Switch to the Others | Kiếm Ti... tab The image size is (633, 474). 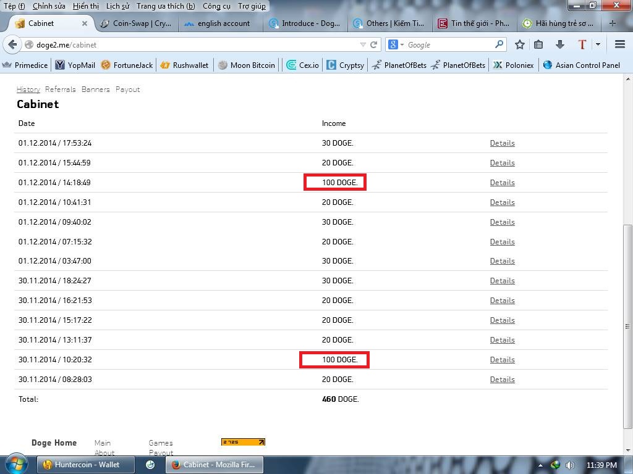(x=389, y=23)
